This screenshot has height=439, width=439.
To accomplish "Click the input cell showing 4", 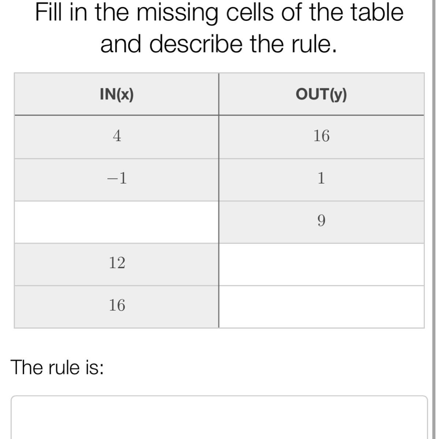I will 117,136.
